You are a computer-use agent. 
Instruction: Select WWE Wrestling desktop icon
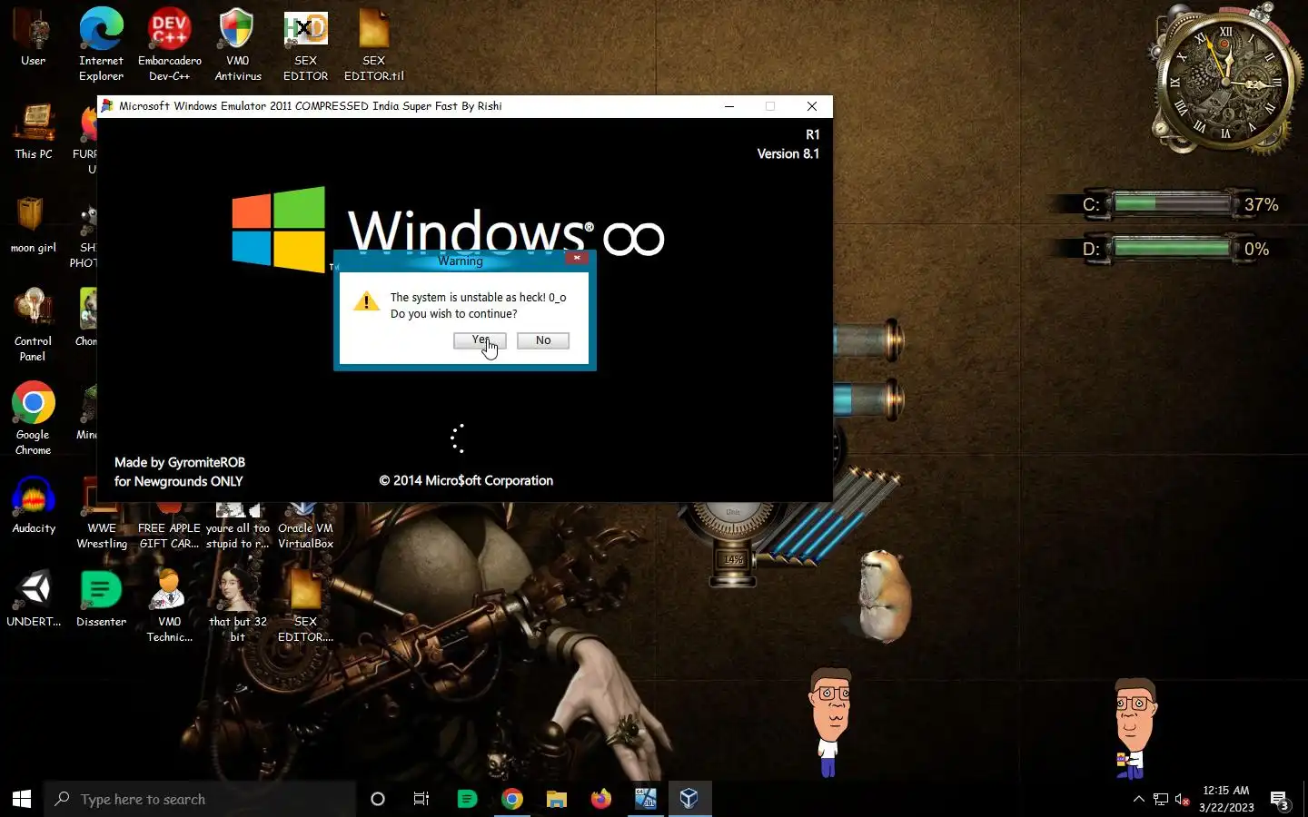101,527
